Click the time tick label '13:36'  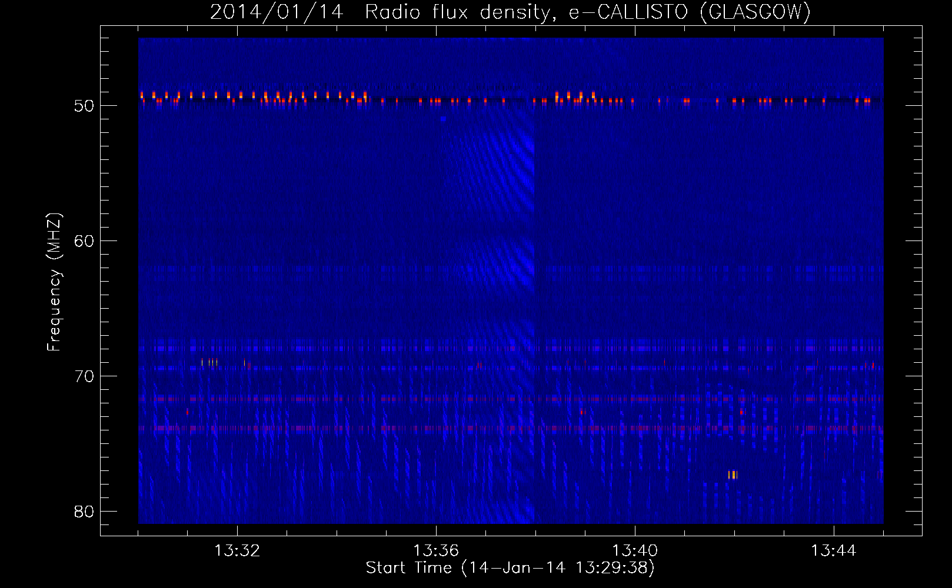pos(436,551)
